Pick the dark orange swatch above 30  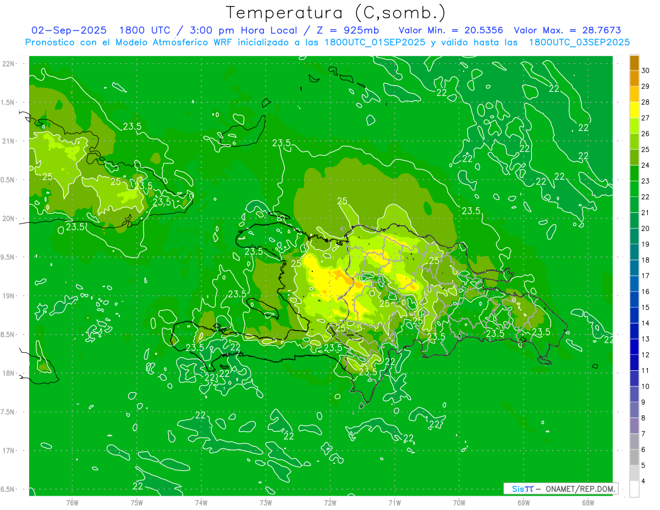634,63
